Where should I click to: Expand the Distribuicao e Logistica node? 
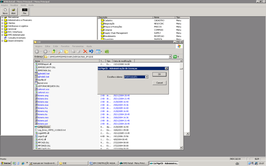pos(2,26)
